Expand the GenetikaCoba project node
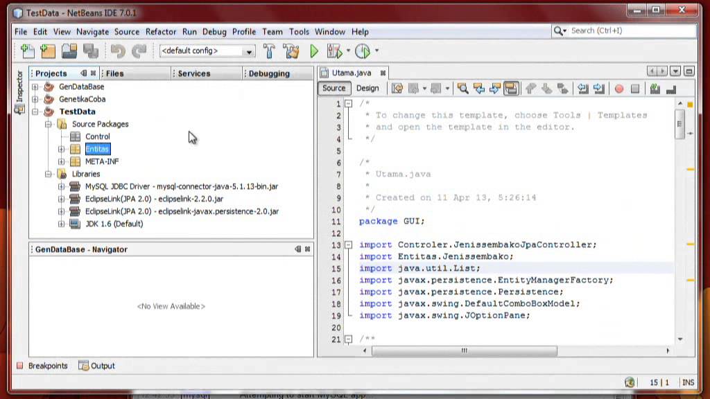The width and height of the screenshot is (710, 399). point(35,99)
